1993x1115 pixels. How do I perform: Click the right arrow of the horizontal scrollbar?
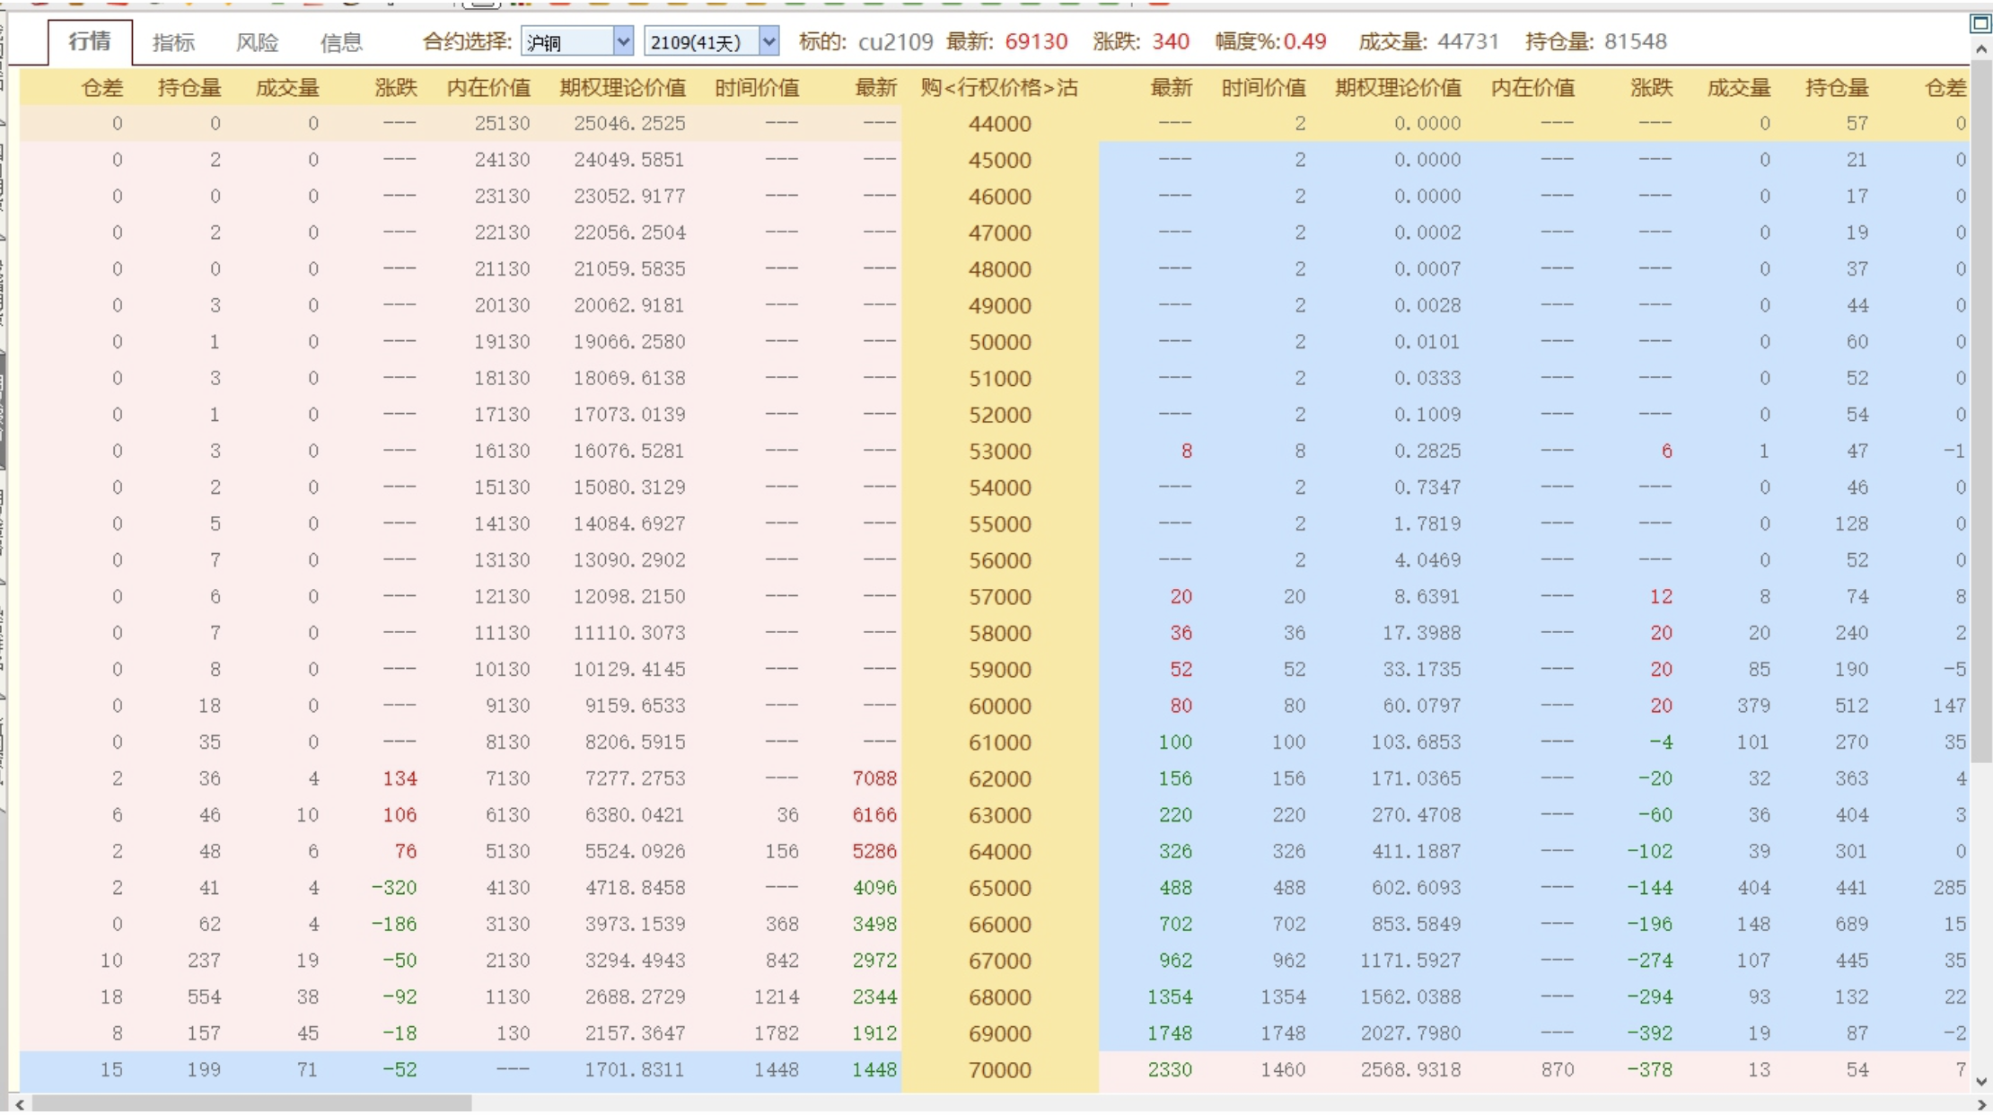click(x=1981, y=1105)
